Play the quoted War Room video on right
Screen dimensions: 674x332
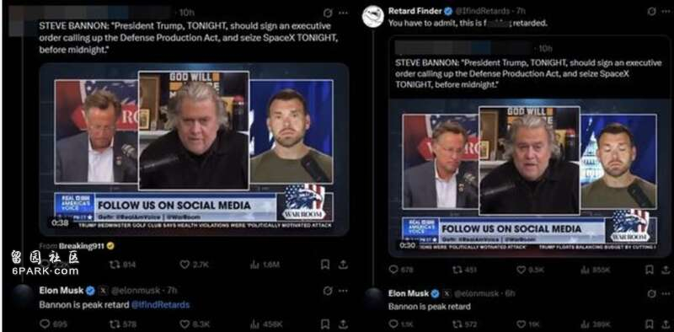tap(530, 177)
